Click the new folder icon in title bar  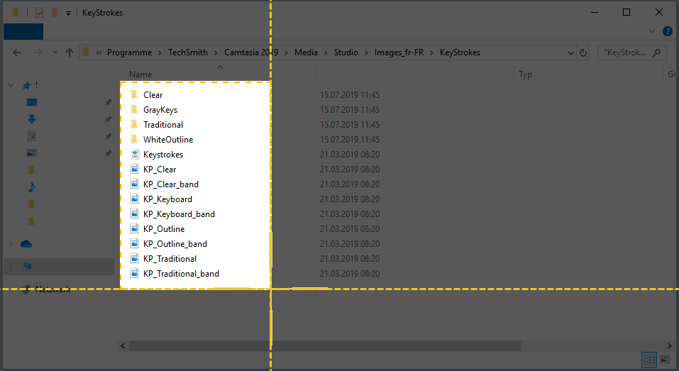pyautogui.click(x=54, y=13)
